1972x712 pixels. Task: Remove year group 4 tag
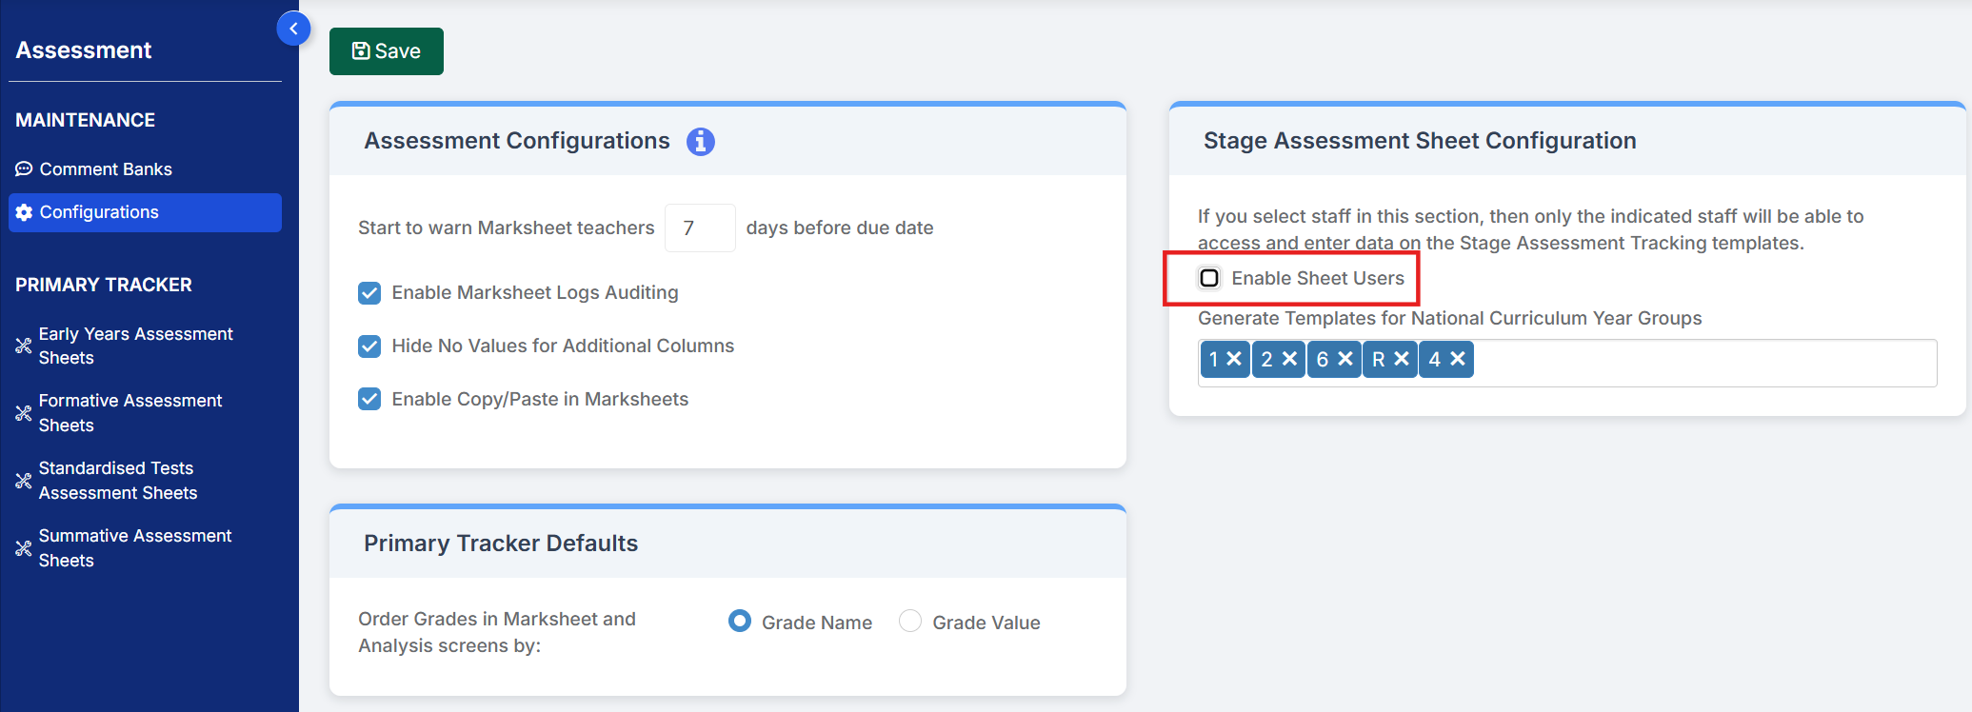click(x=1457, y=359)
